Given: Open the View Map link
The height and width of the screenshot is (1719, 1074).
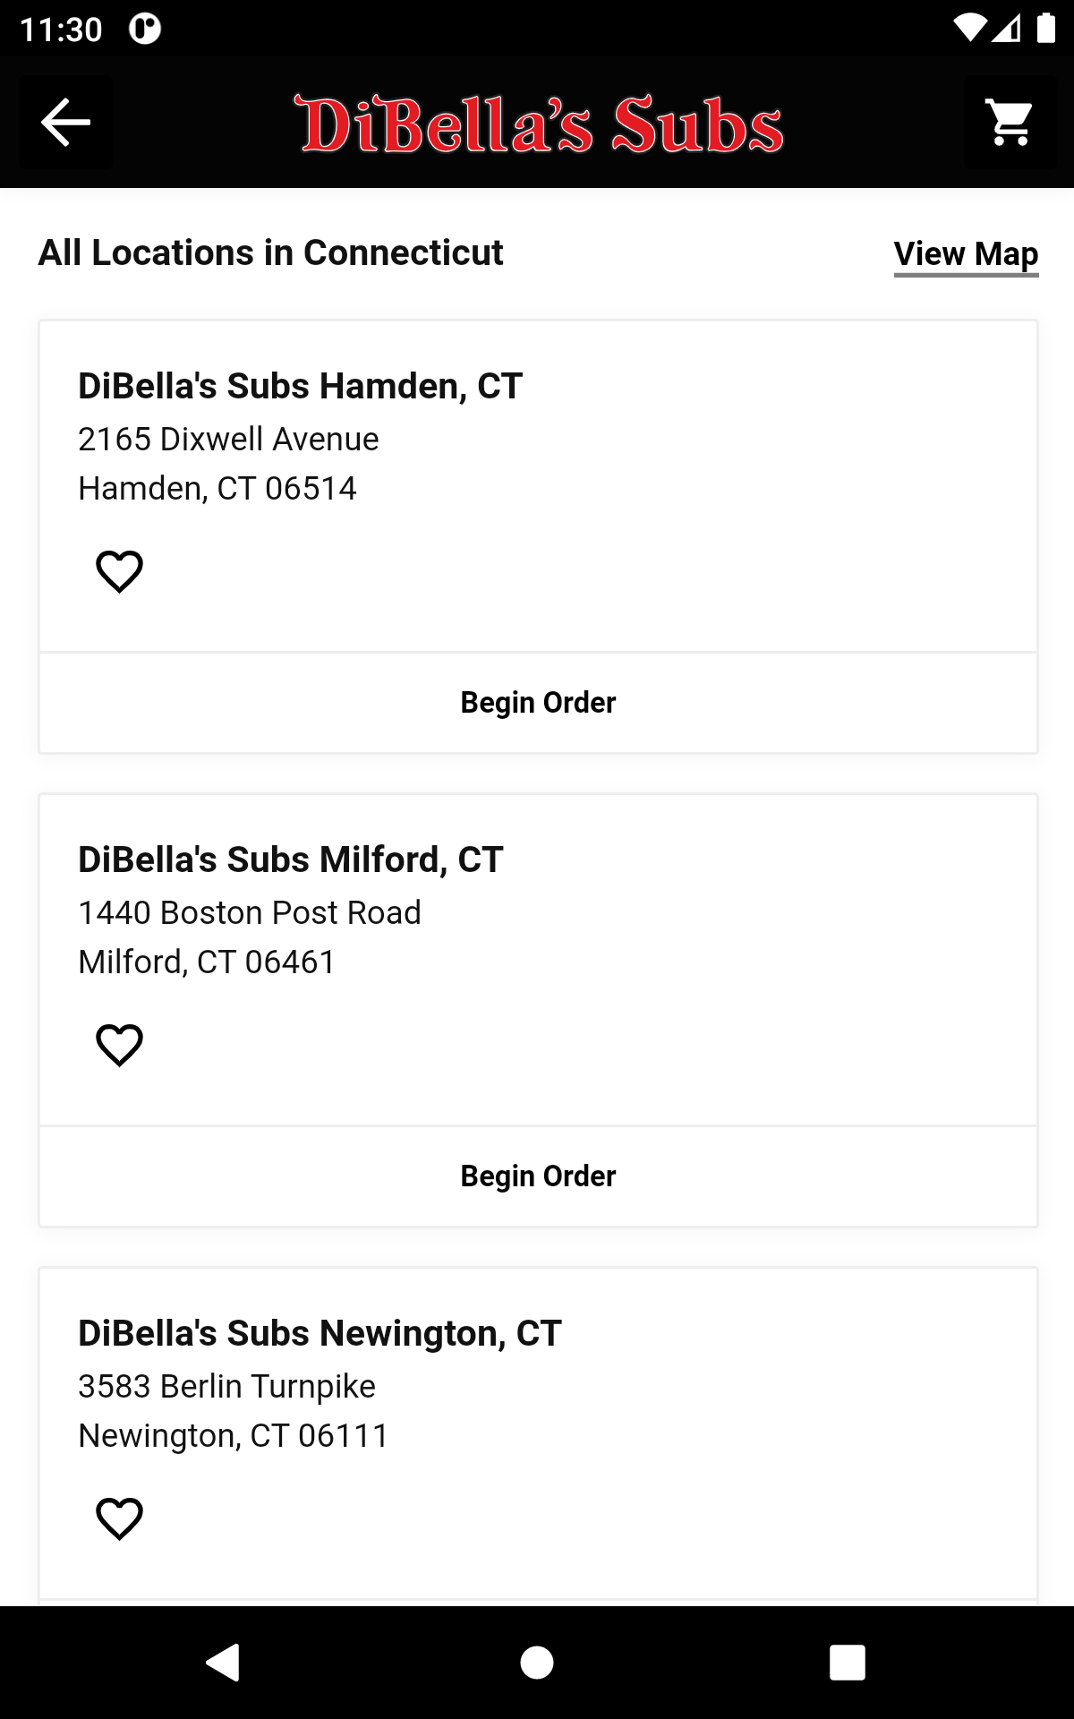Looking at the screenshot, I should 966,254.
